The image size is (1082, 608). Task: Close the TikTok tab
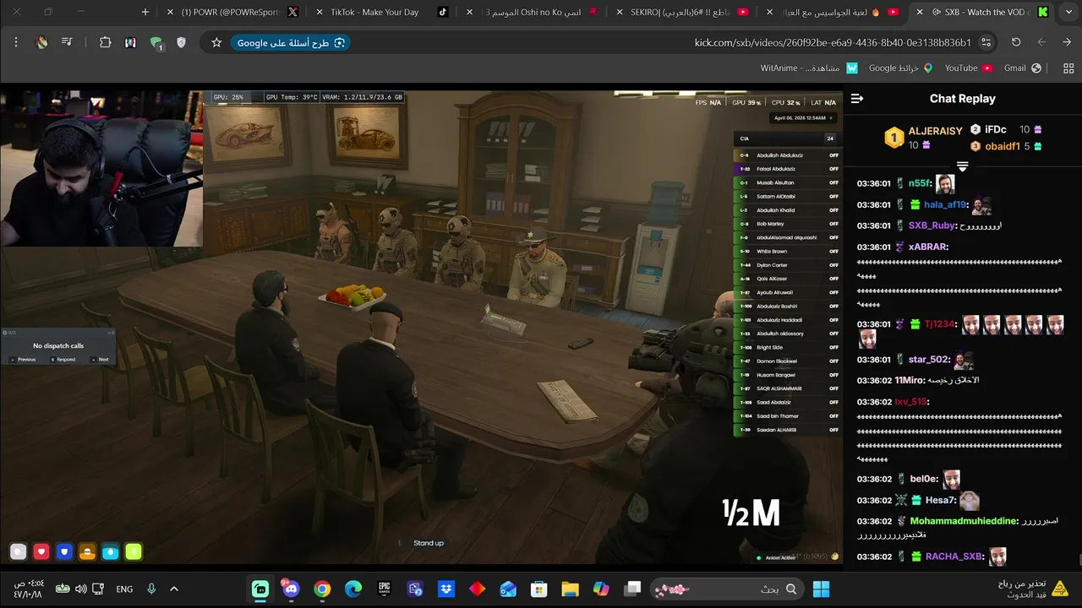click(x=320, y=12)
